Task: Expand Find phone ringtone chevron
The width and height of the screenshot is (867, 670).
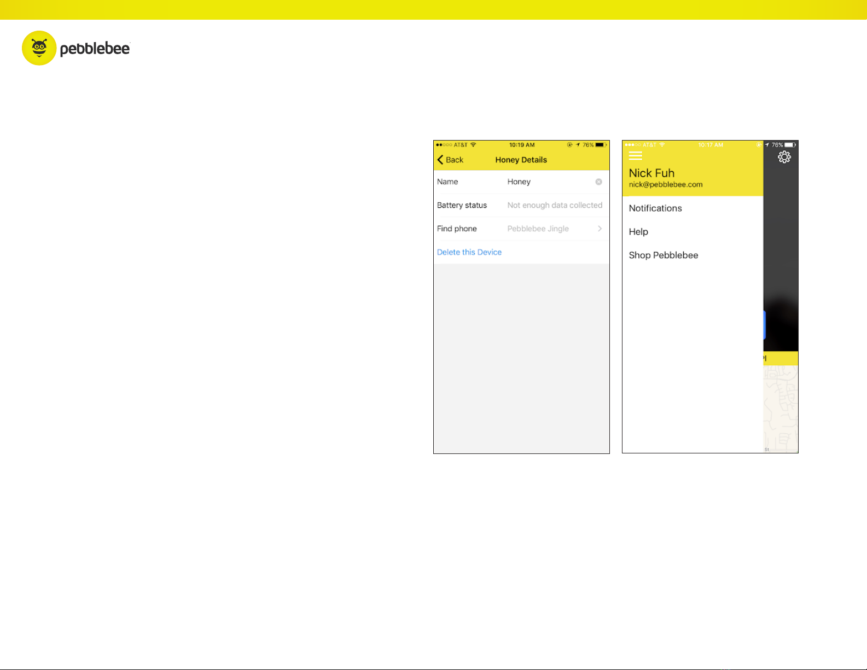Action: pos(600,229)
